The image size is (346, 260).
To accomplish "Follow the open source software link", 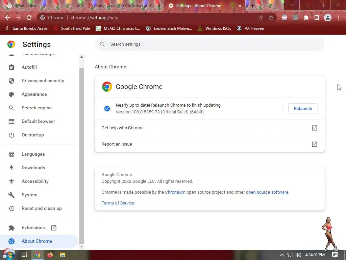I will 267,192.
